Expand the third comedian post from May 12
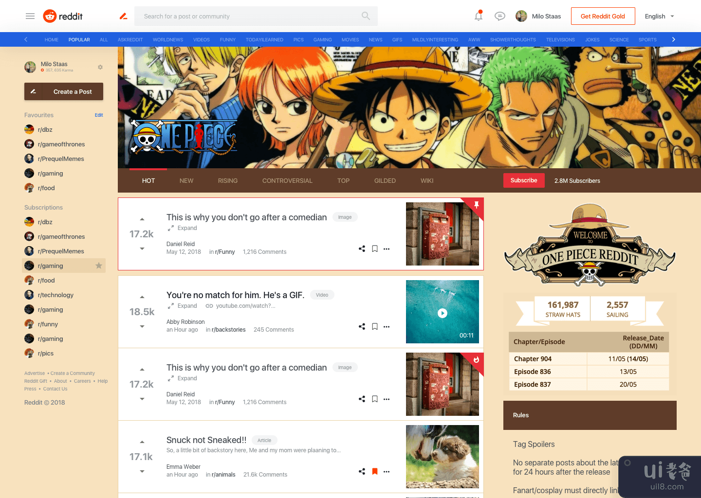This screenshot has height=498, width=701. click(183, 378)
